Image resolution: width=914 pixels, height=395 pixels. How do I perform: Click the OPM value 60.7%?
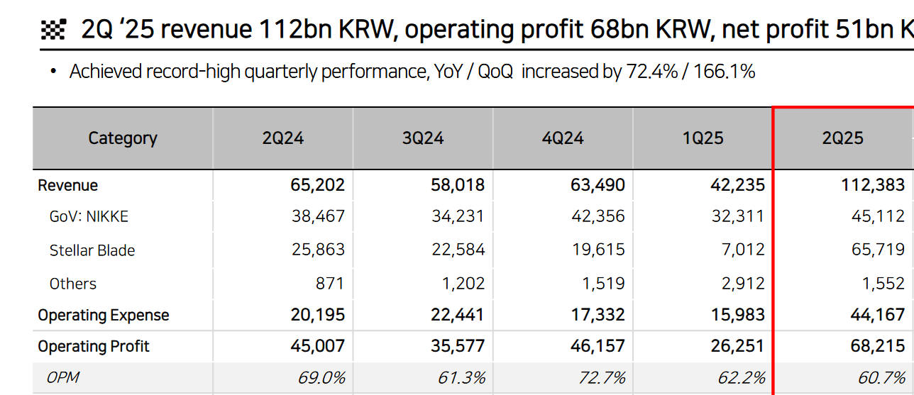pos(882,378)
